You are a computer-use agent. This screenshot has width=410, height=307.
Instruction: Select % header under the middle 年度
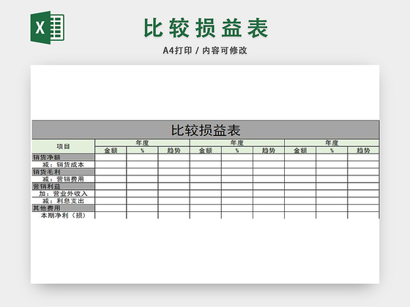pyautogui.click(x=237, y=150)
